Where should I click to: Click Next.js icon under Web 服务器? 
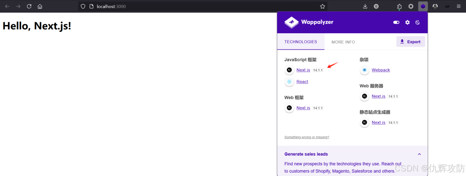pyautogui.click(x=364, y=96)
